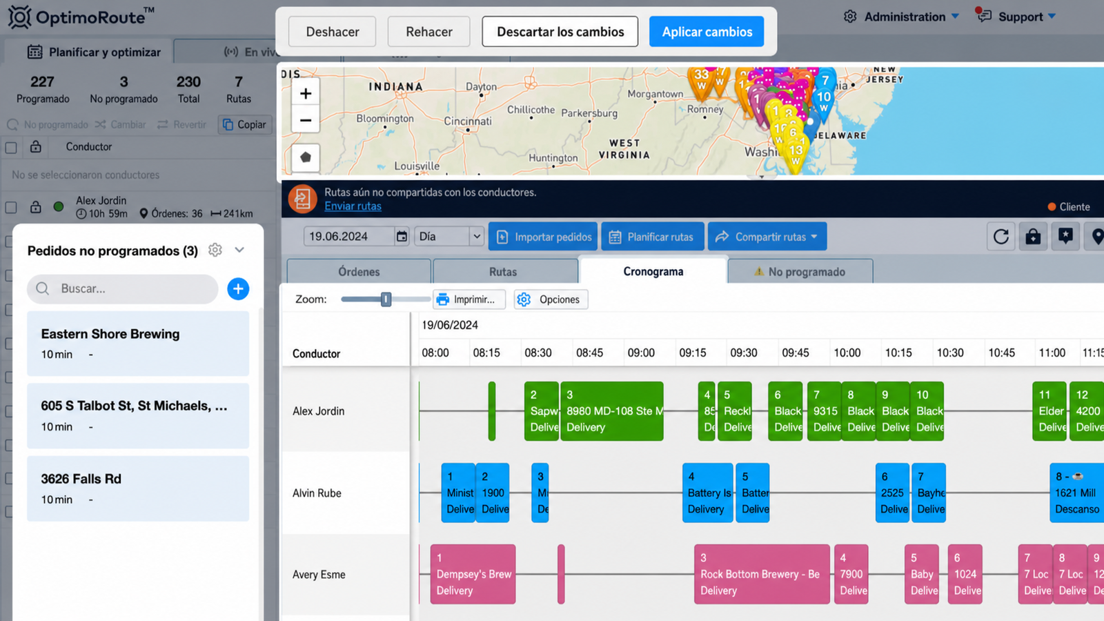Click the 19.06.2024 date field
The width and height of the screenshot is (1104, 621).
(351, 237)
